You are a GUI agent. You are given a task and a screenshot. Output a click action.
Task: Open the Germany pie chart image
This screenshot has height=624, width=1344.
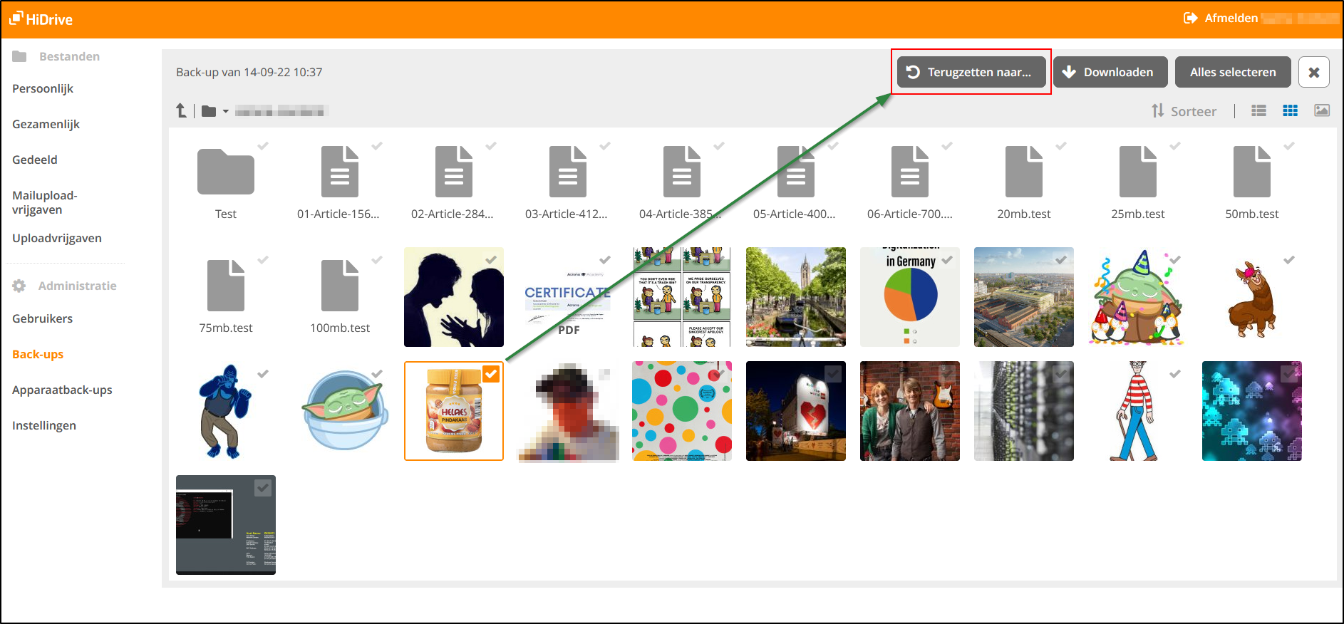[x=910, y=297]
